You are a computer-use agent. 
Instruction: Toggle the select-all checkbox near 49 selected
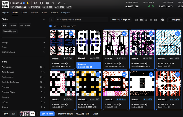[x=50, y=26]
